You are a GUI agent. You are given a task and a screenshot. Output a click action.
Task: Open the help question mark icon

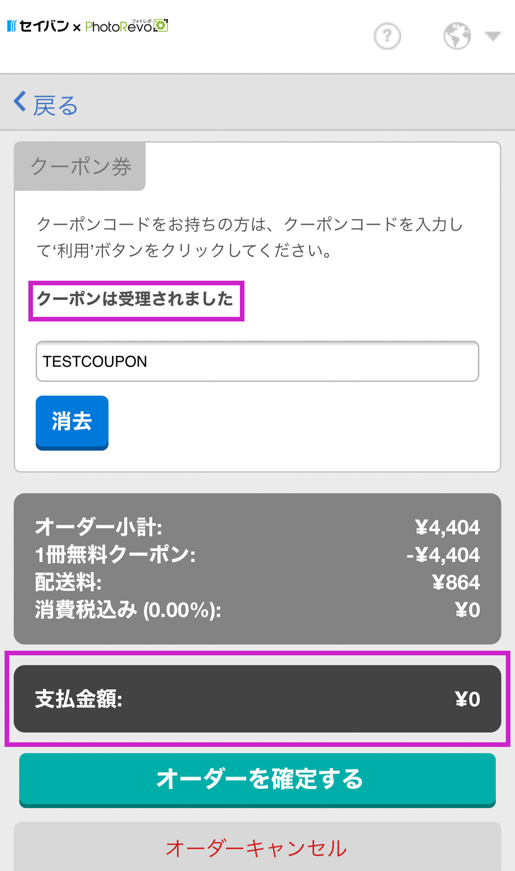pyautogui.click(x=387, y=36)
